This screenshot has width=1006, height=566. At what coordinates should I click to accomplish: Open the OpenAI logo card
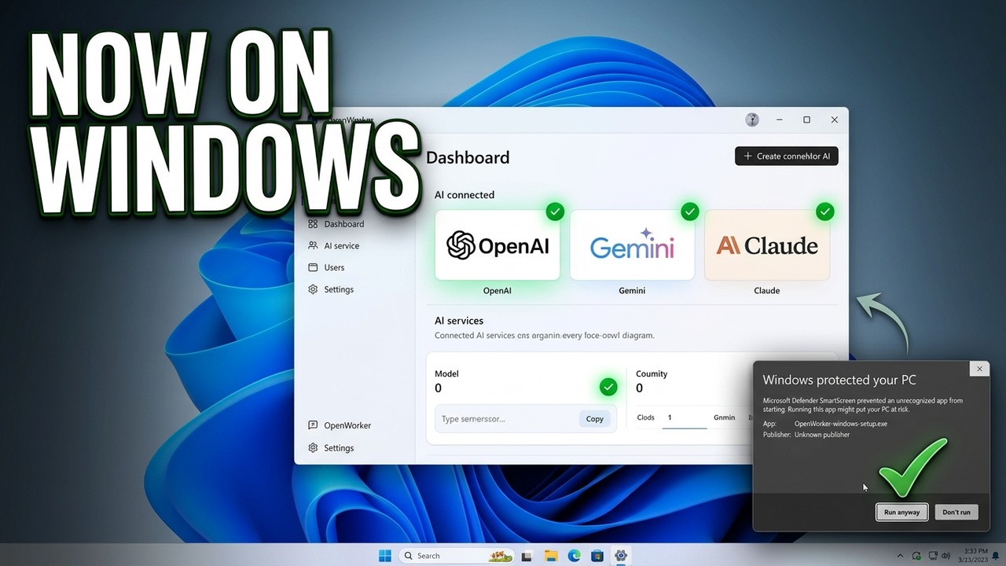[497, 244]
